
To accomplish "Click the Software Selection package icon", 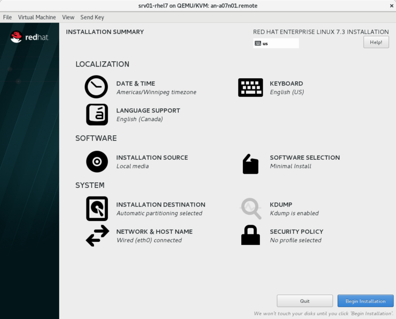I will coord(250,164).
